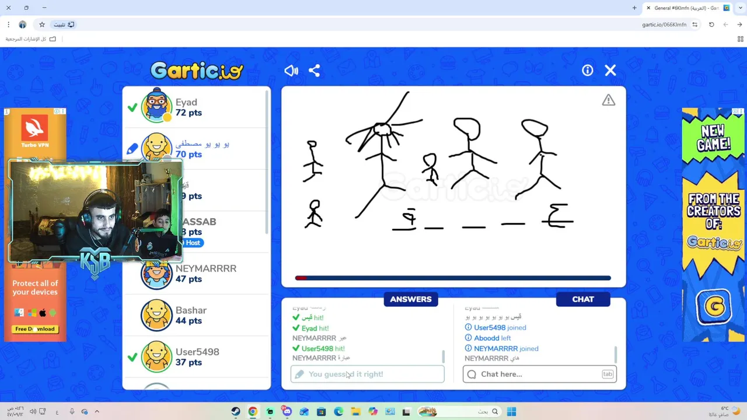
Task: Open File Explorer from the taskbar
Action: [355, 411]
